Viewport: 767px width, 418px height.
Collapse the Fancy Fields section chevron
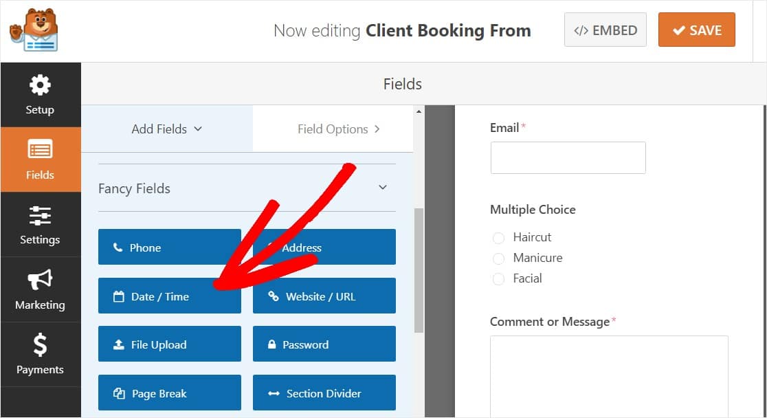point(383,188)
